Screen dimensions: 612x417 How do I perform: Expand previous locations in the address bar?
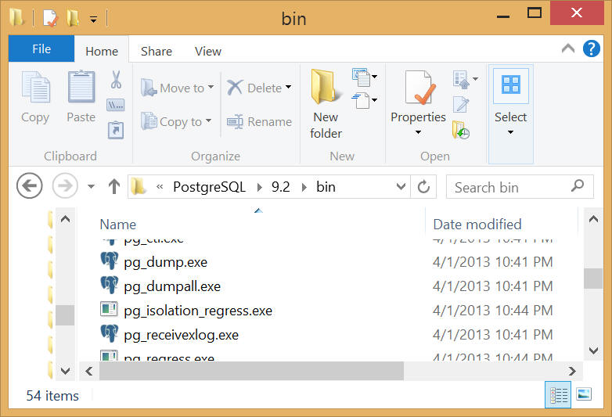click(x=401, y=186)
